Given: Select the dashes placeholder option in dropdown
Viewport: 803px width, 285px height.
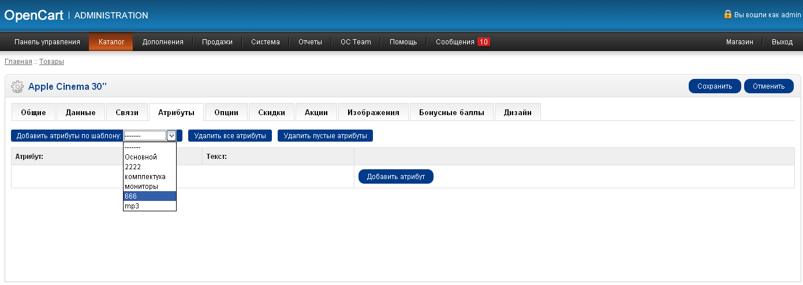Looking at the screenshot, I should [150, 147].
